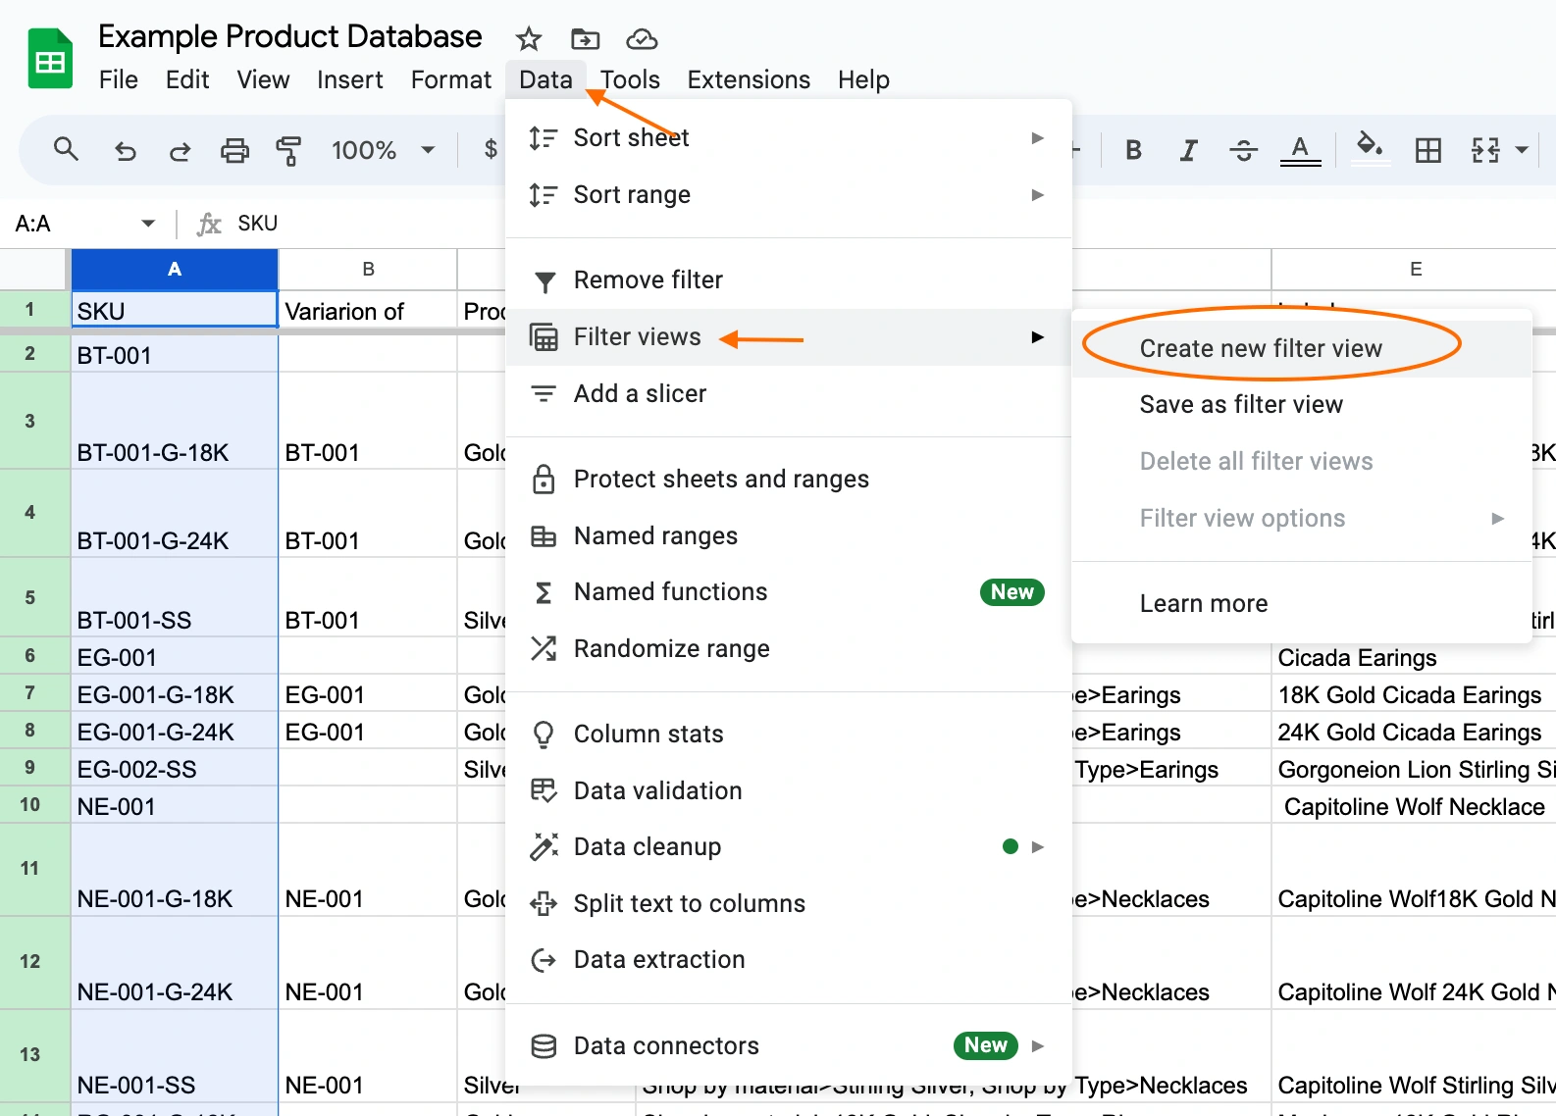The image size is (1556, 1116).
Task: Select column E header
Action: tap(1415, 269)
